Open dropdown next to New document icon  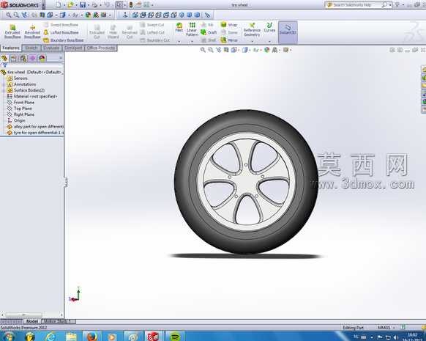(64, 5)
